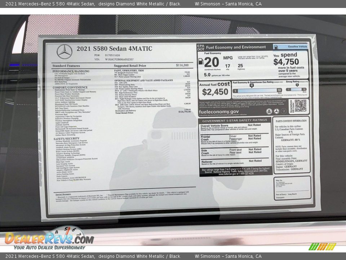The image size is (346, 260).
Task: Click the Mercedes-Benz star emblem on sticker
Action: [x=65, y=52]
